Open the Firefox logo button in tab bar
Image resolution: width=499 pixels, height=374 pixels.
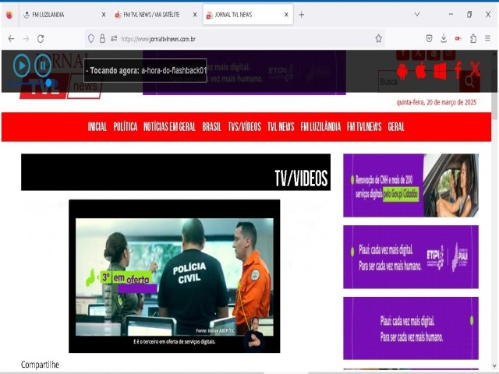[9, 15]
